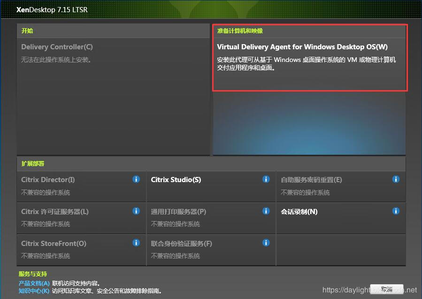Select Delivery Controller(C) option

57,47
